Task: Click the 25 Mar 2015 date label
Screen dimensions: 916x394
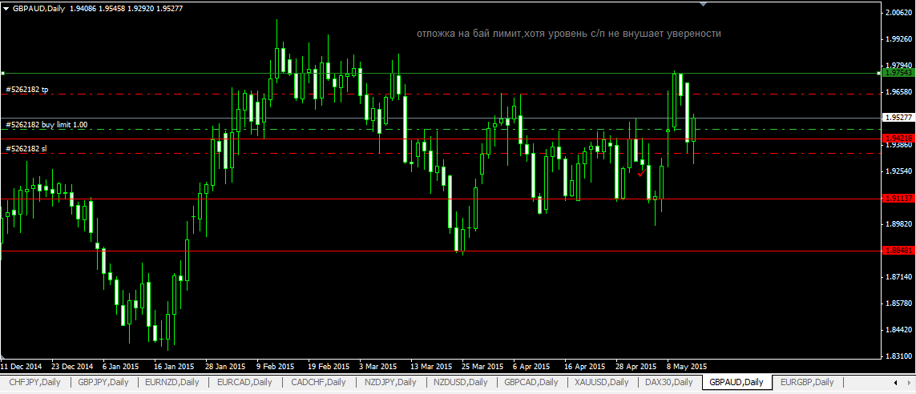Action: pos(482,367)
